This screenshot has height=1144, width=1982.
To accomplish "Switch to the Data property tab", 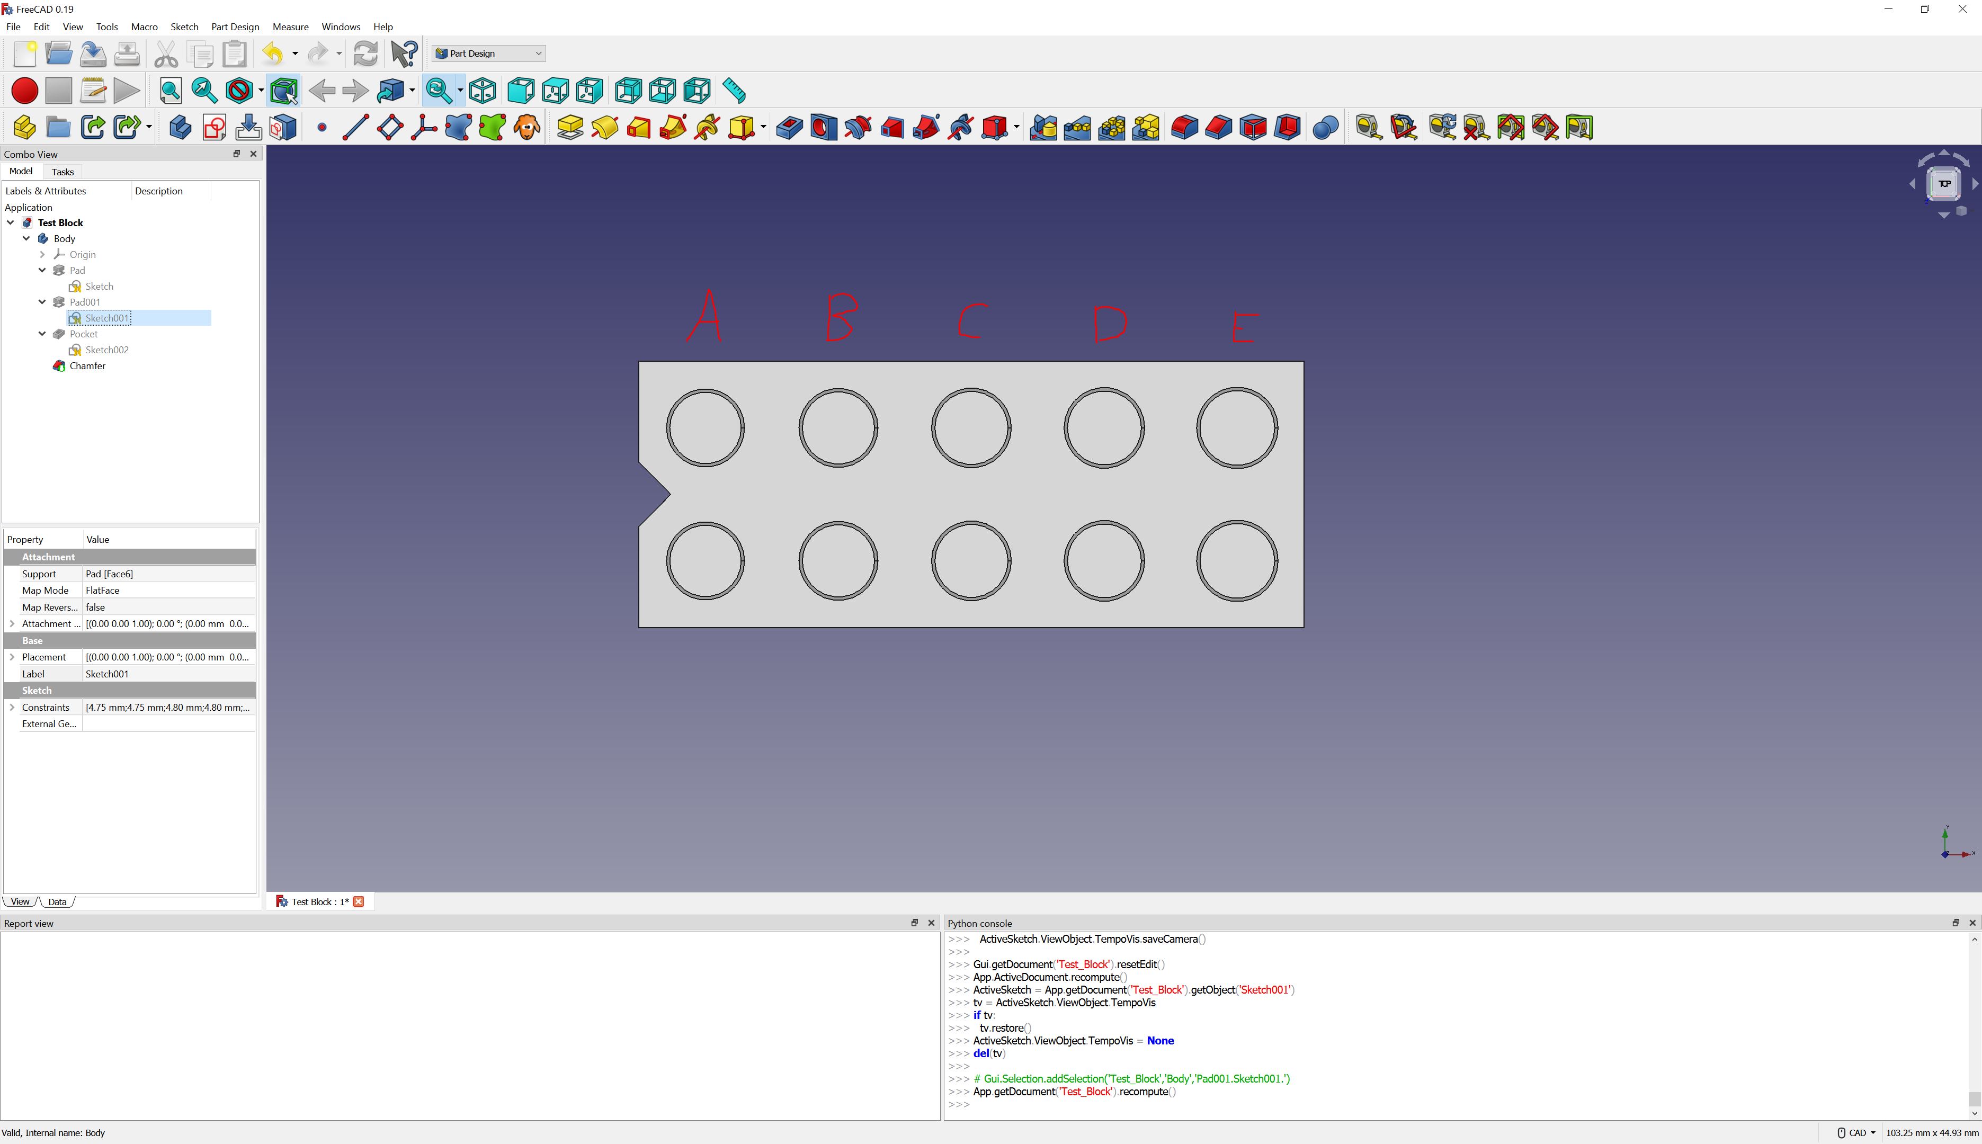I will [57, 901].
